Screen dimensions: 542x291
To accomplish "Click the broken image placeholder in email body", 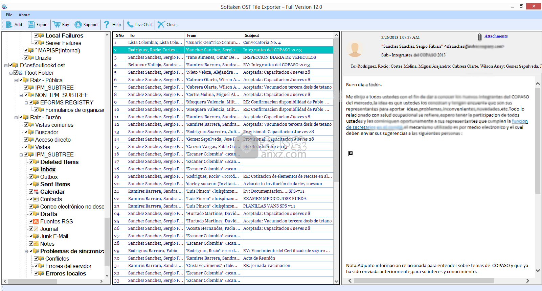I will pos(351,153).
